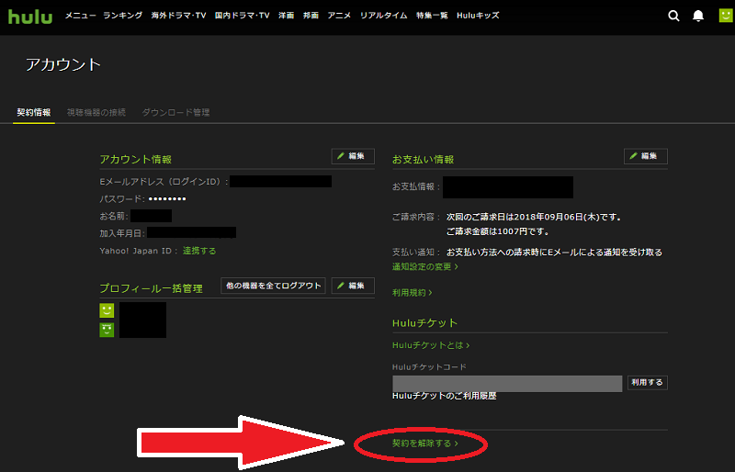Click the Huluチケットコード input field

pos(507,384)
